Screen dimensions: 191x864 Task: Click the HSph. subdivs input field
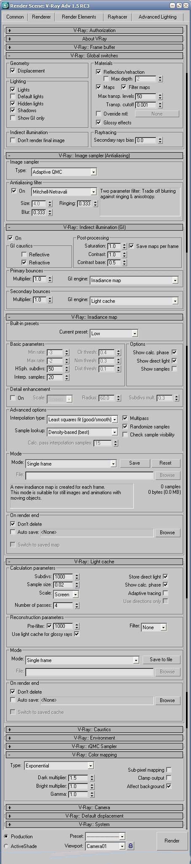[55, 369]
